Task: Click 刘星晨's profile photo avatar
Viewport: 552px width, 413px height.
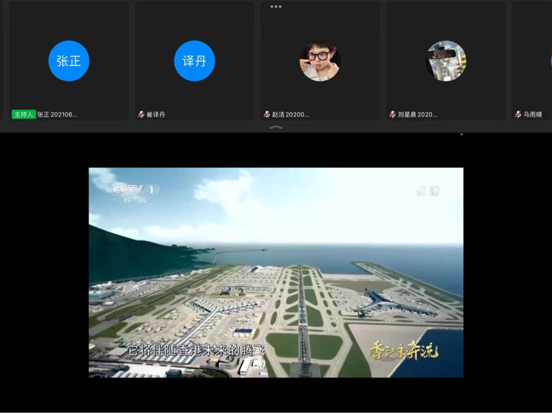Action: coord(446,61)
